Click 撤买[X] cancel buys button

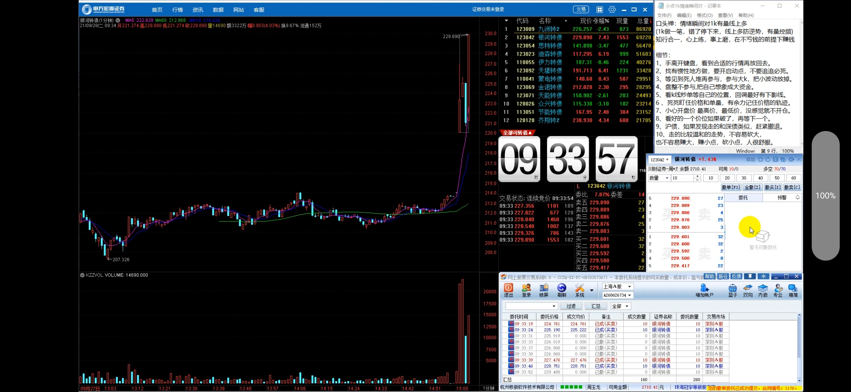tap(772, 187)
